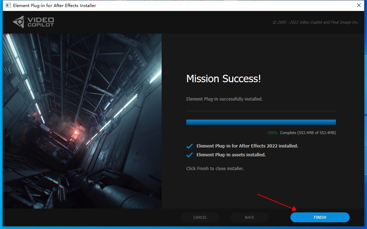The height and width of the screenshot is (229, 367).
Task: Click the checkmark next to After Effects 2022 installed
Action: coord(189,146)
